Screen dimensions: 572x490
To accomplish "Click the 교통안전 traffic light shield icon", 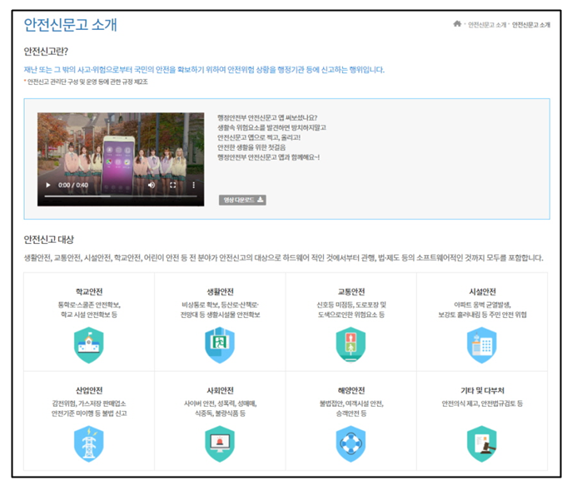I will point(351,345).
